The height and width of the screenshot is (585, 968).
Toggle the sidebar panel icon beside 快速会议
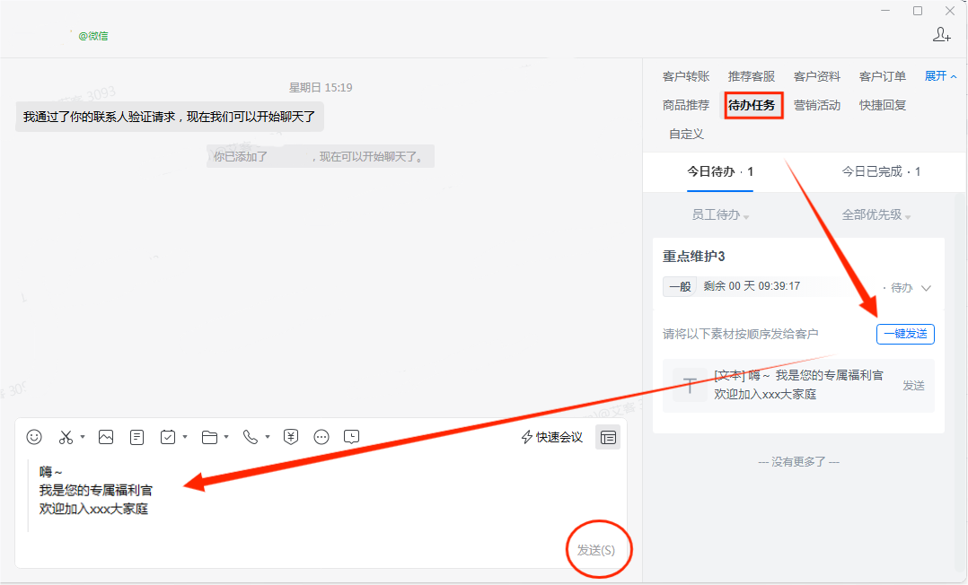[x=608, y=437]
